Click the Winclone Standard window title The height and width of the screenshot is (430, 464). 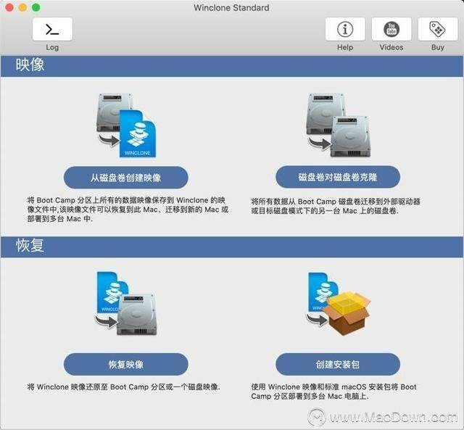click(x=231, y=8)
